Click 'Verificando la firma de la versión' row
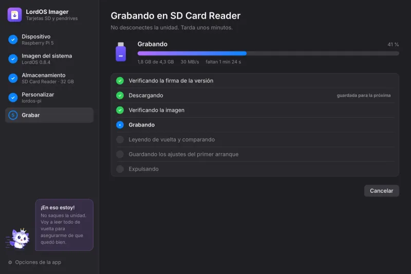The width and height of the screenshot is (411, 274). (255, 81)
